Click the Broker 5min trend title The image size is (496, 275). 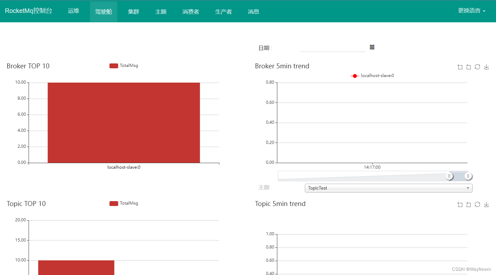[282, 66]
